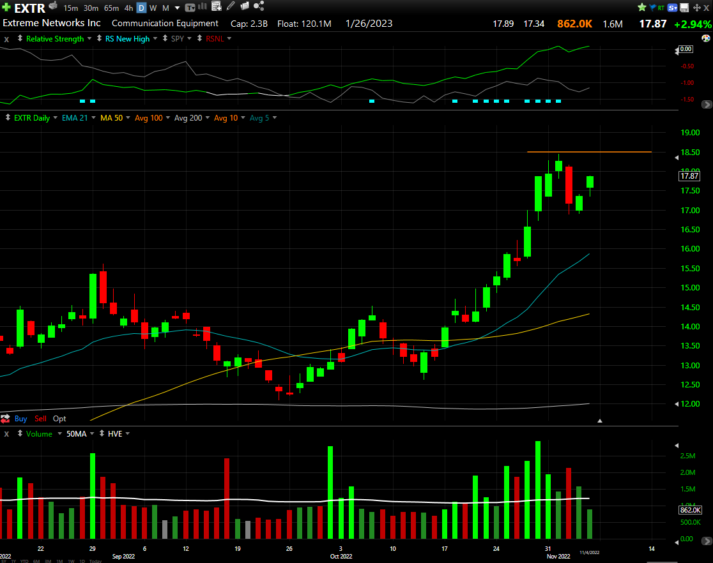Viewport: 713px width, 563px height.
Task: Select the pencil drawing tool
Action: pos(231,6)
